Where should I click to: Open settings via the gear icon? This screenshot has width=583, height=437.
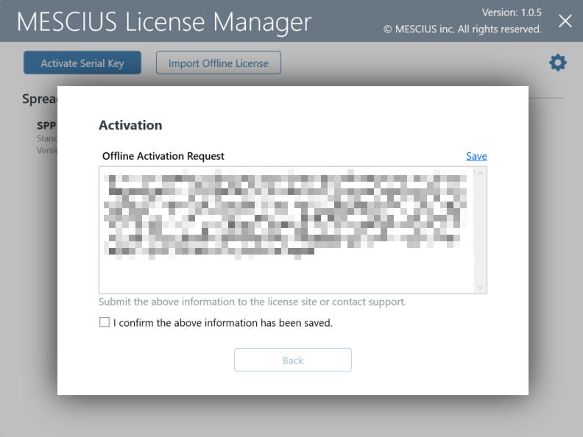coord(558,63)
